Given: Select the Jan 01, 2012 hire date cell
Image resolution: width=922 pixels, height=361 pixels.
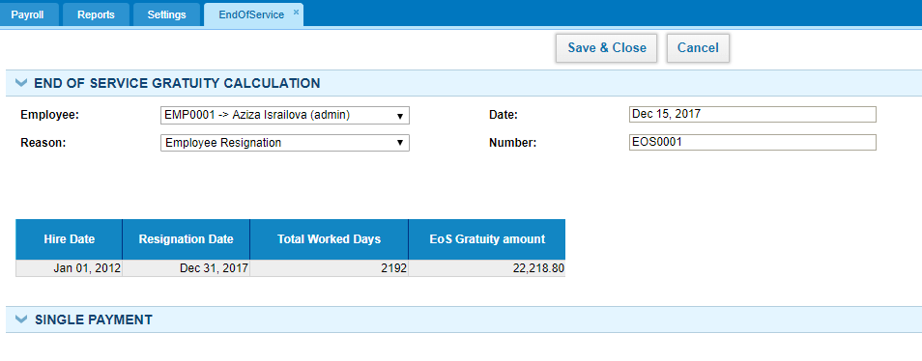Looking at the screenshot, I should (69, 268).
